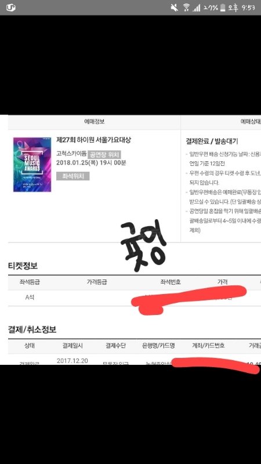Tap the muted sound icon in status bar
This screenshot has height=464, width=261.
point(175,8)
